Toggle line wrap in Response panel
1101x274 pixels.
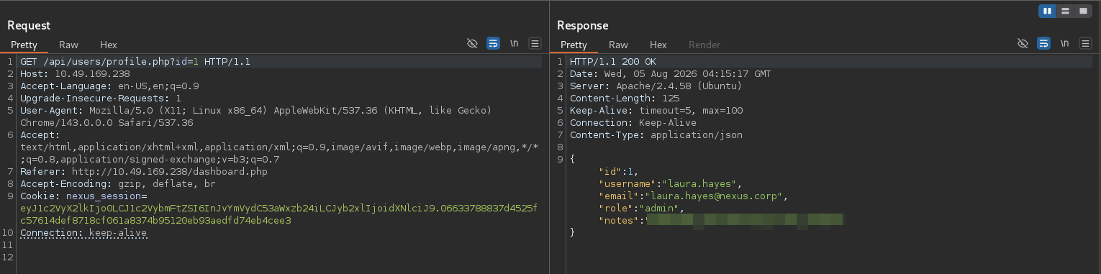point(1043,44)
